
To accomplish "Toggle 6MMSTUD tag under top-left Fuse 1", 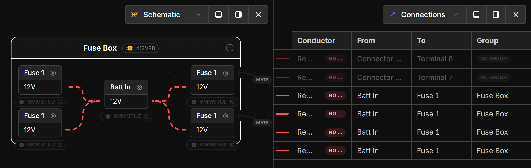I will (40, 102).
